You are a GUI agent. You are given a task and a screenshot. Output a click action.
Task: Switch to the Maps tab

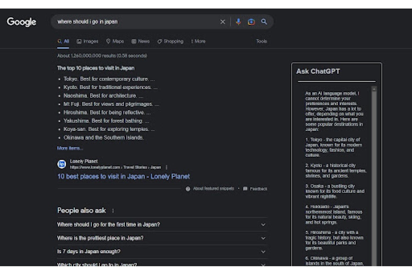115,41
